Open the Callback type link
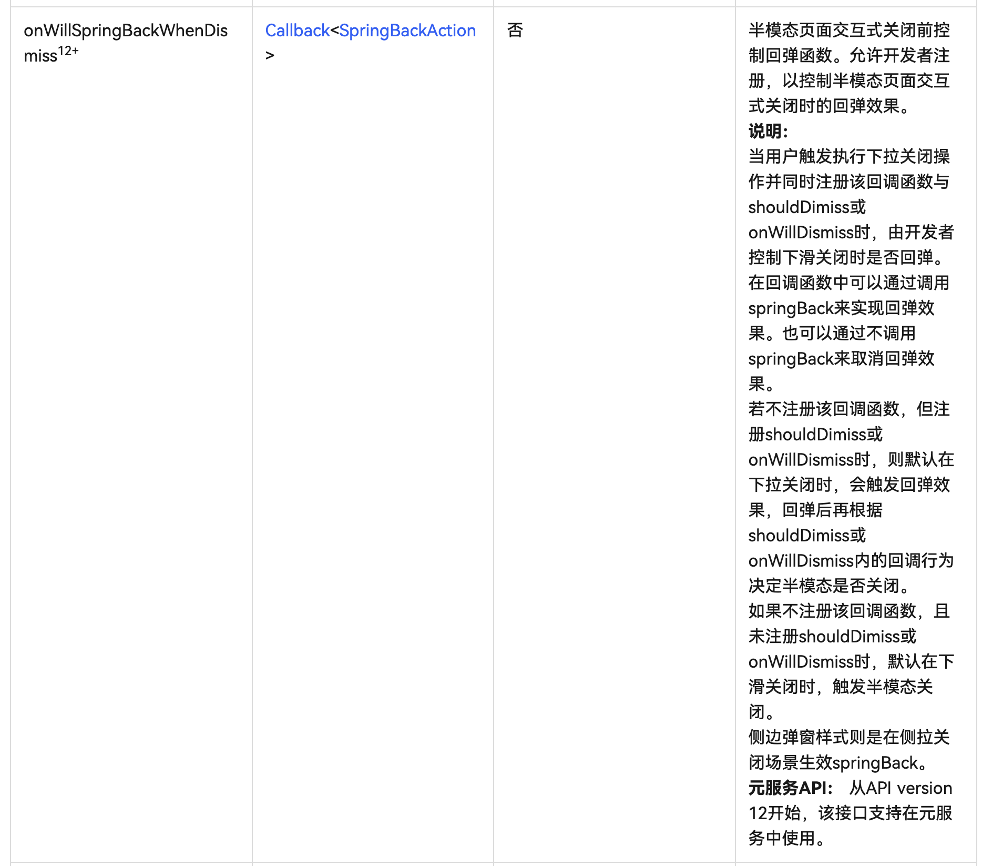Image resolution: width=982 pixels, height=866 pixels. pos(297,31)
